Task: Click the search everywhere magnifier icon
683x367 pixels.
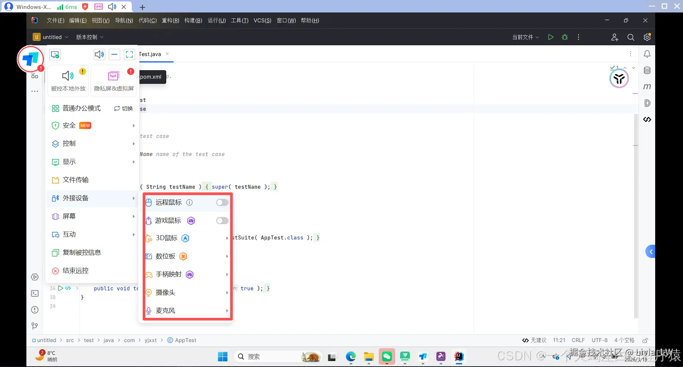Action: tap(631, 37)
